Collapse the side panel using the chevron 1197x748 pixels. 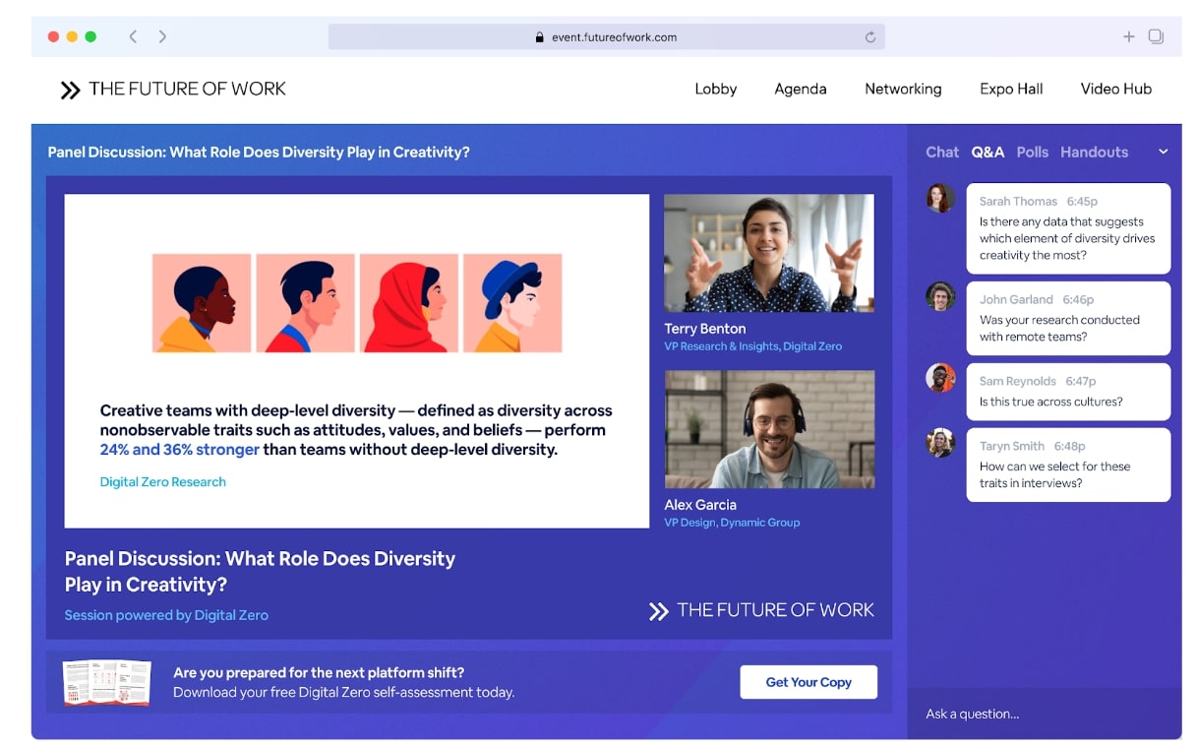1163,152
